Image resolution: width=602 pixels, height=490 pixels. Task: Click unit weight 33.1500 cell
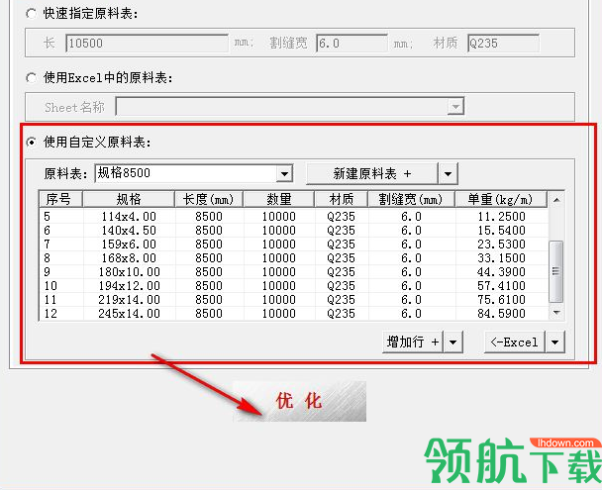pyautogui.click(x=501, y=257)
